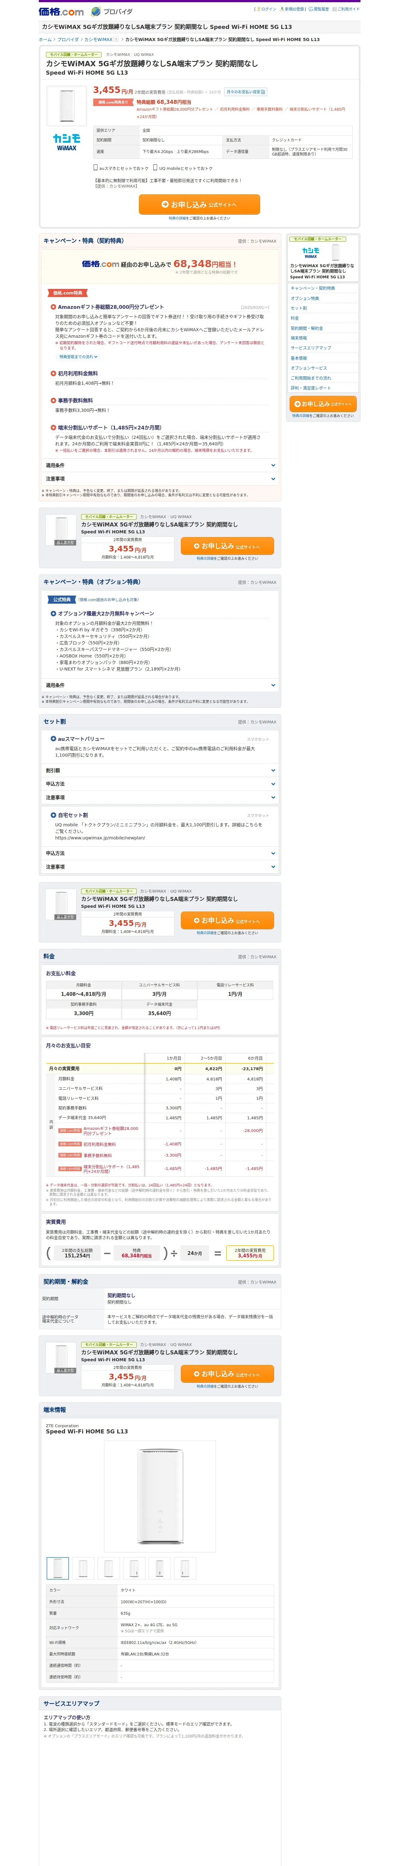Click the 事務手数料無料 bullet icon
Screen dimensions: 399x1866
coord(53,401)
